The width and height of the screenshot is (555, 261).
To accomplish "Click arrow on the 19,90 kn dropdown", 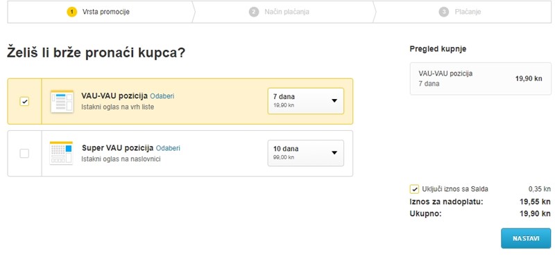I will point(334,101).
